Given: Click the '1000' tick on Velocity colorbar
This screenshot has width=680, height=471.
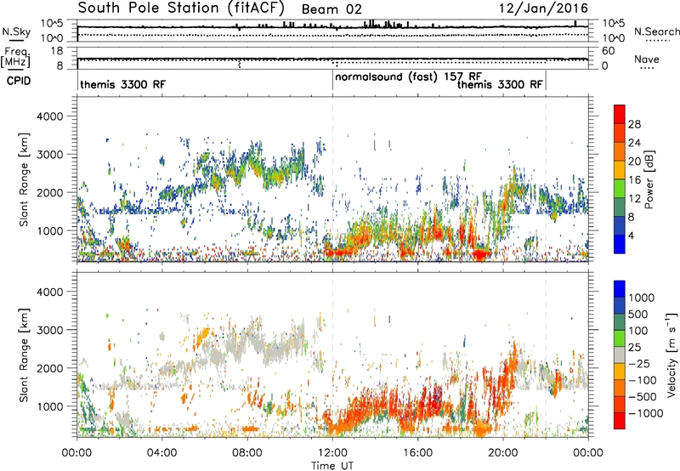Looking at the screenshot, I should click(641, 298).
